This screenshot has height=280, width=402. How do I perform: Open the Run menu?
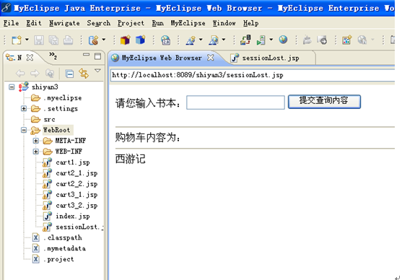pyautogui.click(x=157, y=23)
